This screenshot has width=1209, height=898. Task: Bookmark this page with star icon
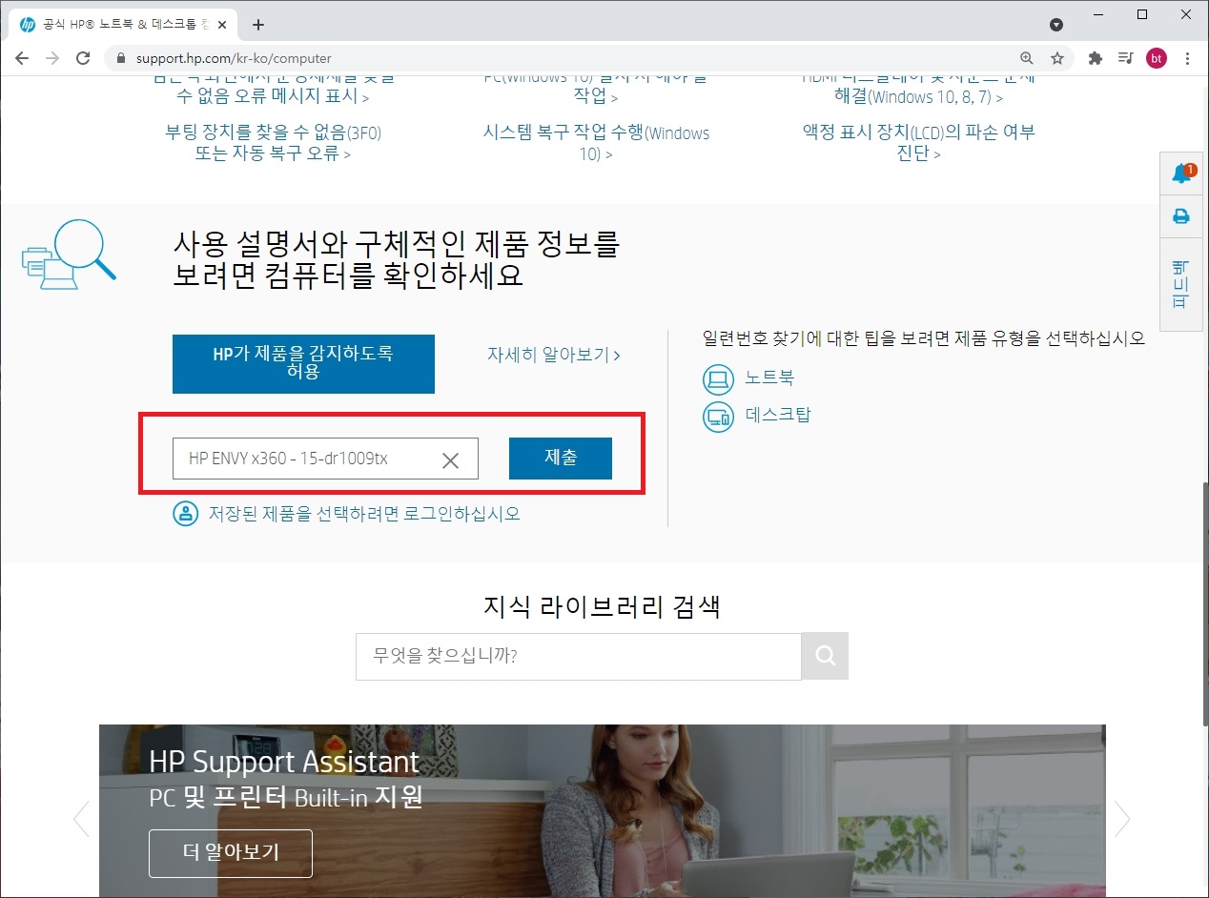1057,58
